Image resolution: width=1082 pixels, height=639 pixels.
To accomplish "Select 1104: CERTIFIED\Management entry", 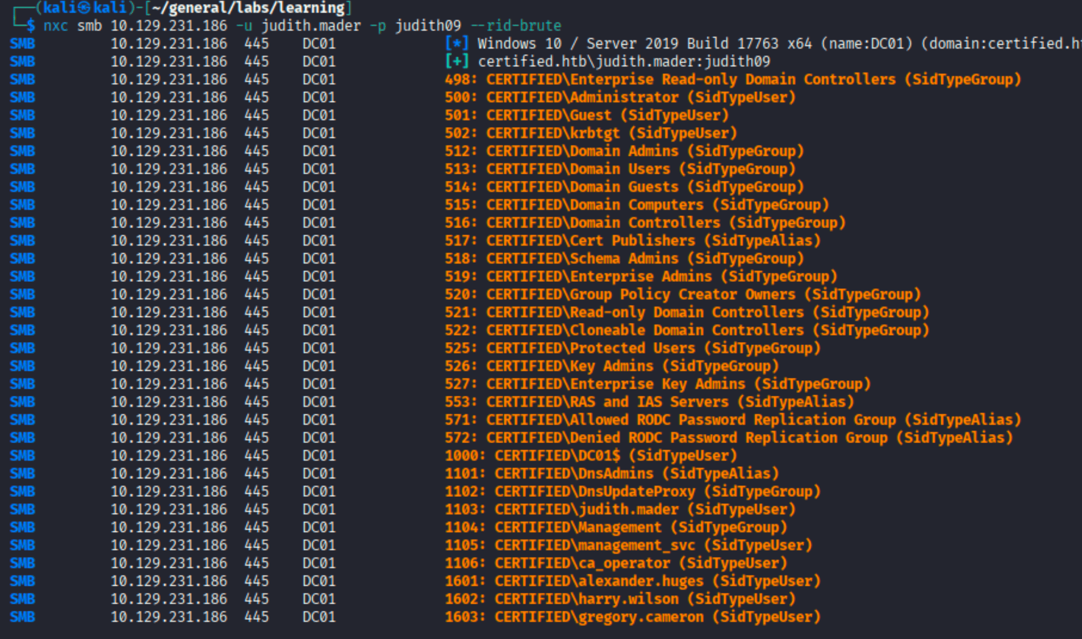I will (616, 527).
